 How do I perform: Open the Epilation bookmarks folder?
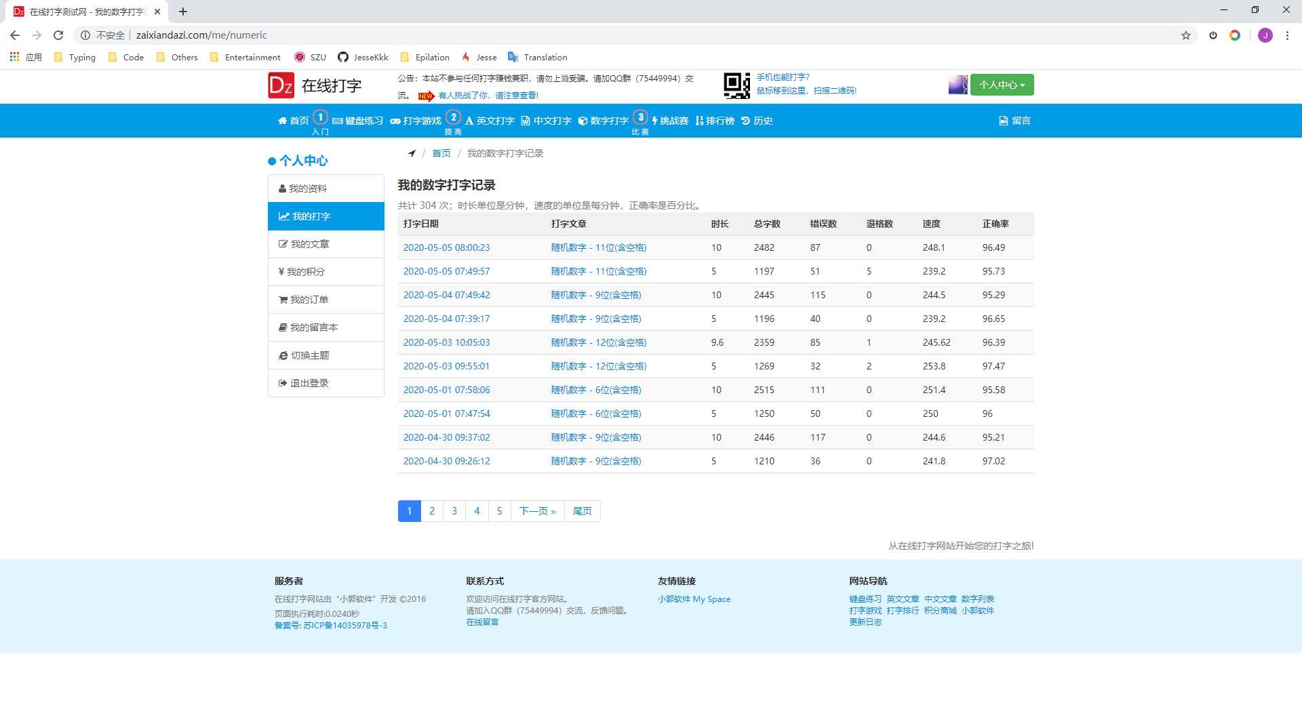pos(425,57)
